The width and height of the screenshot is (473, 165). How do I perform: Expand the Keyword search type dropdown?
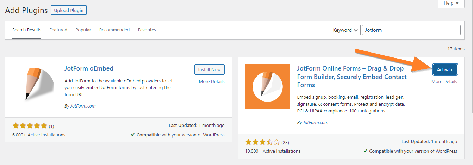coord(345,30)
